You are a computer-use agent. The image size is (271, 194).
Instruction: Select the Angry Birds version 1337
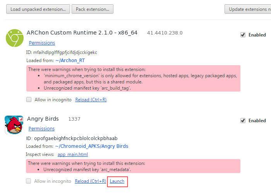point(74,119)
